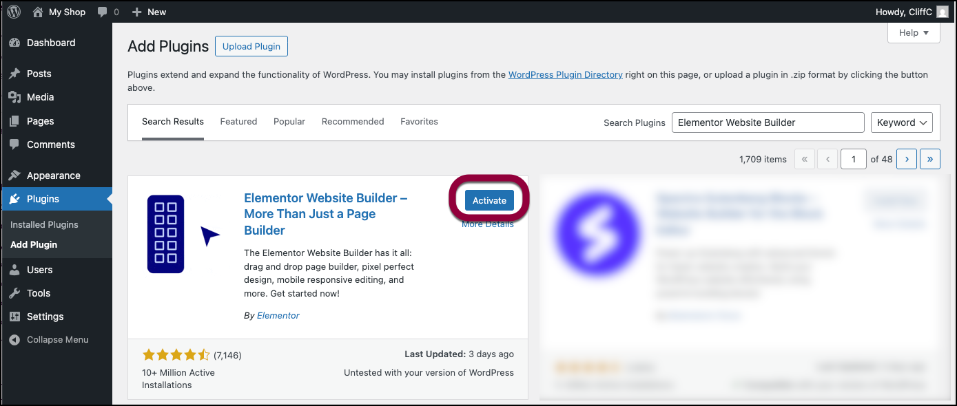The width and height of the screenshot is (957, 406).
Task: Click the Tools wrench icon
Action: (x=14, y=293)
